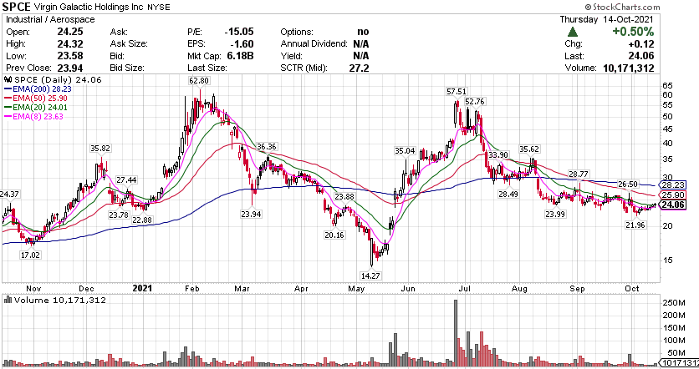Click the 20.16 price annotation
699x369 pixels.
334,235
